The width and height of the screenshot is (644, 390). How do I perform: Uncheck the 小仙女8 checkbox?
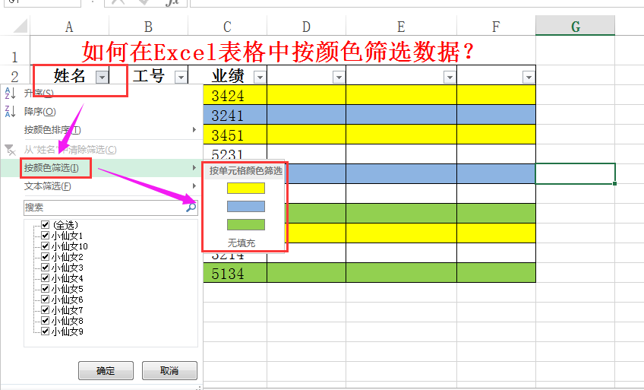[46, 321]
